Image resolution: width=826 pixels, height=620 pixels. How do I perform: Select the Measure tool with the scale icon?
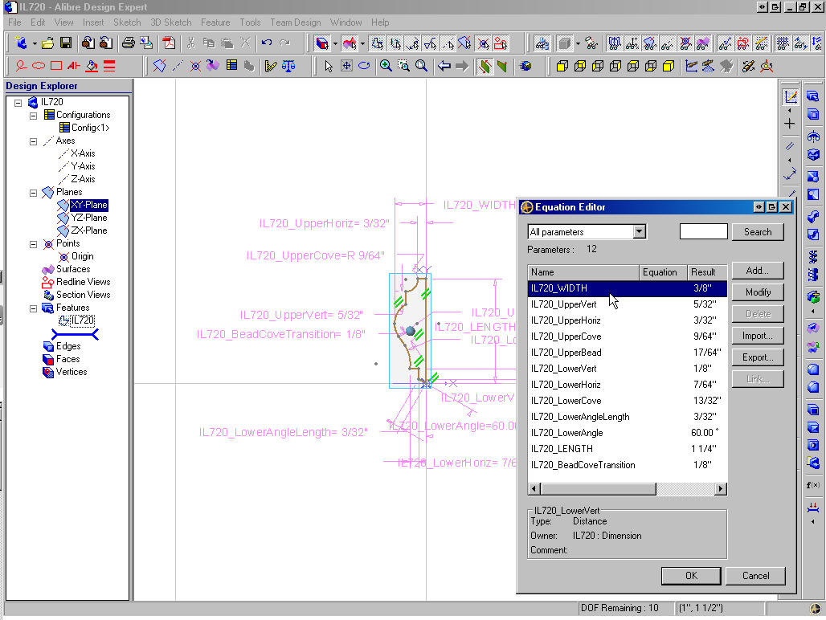point(288,65)
